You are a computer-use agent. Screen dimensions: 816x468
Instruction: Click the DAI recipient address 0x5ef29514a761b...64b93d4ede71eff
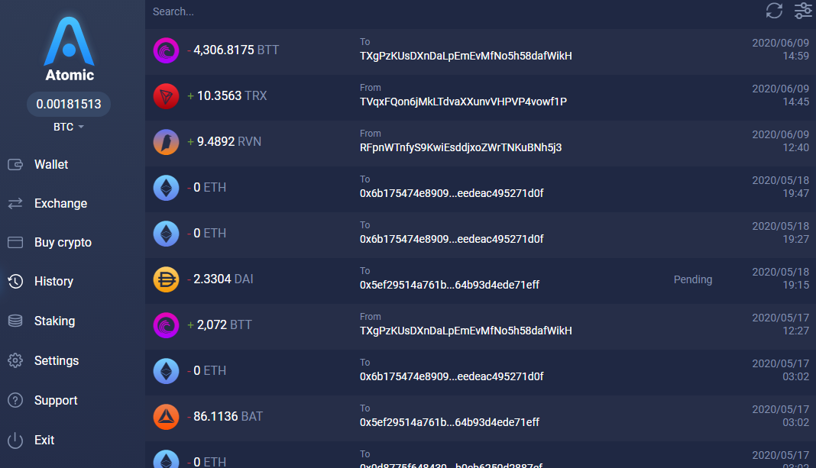pyautogui.click(x=449, y=285)
